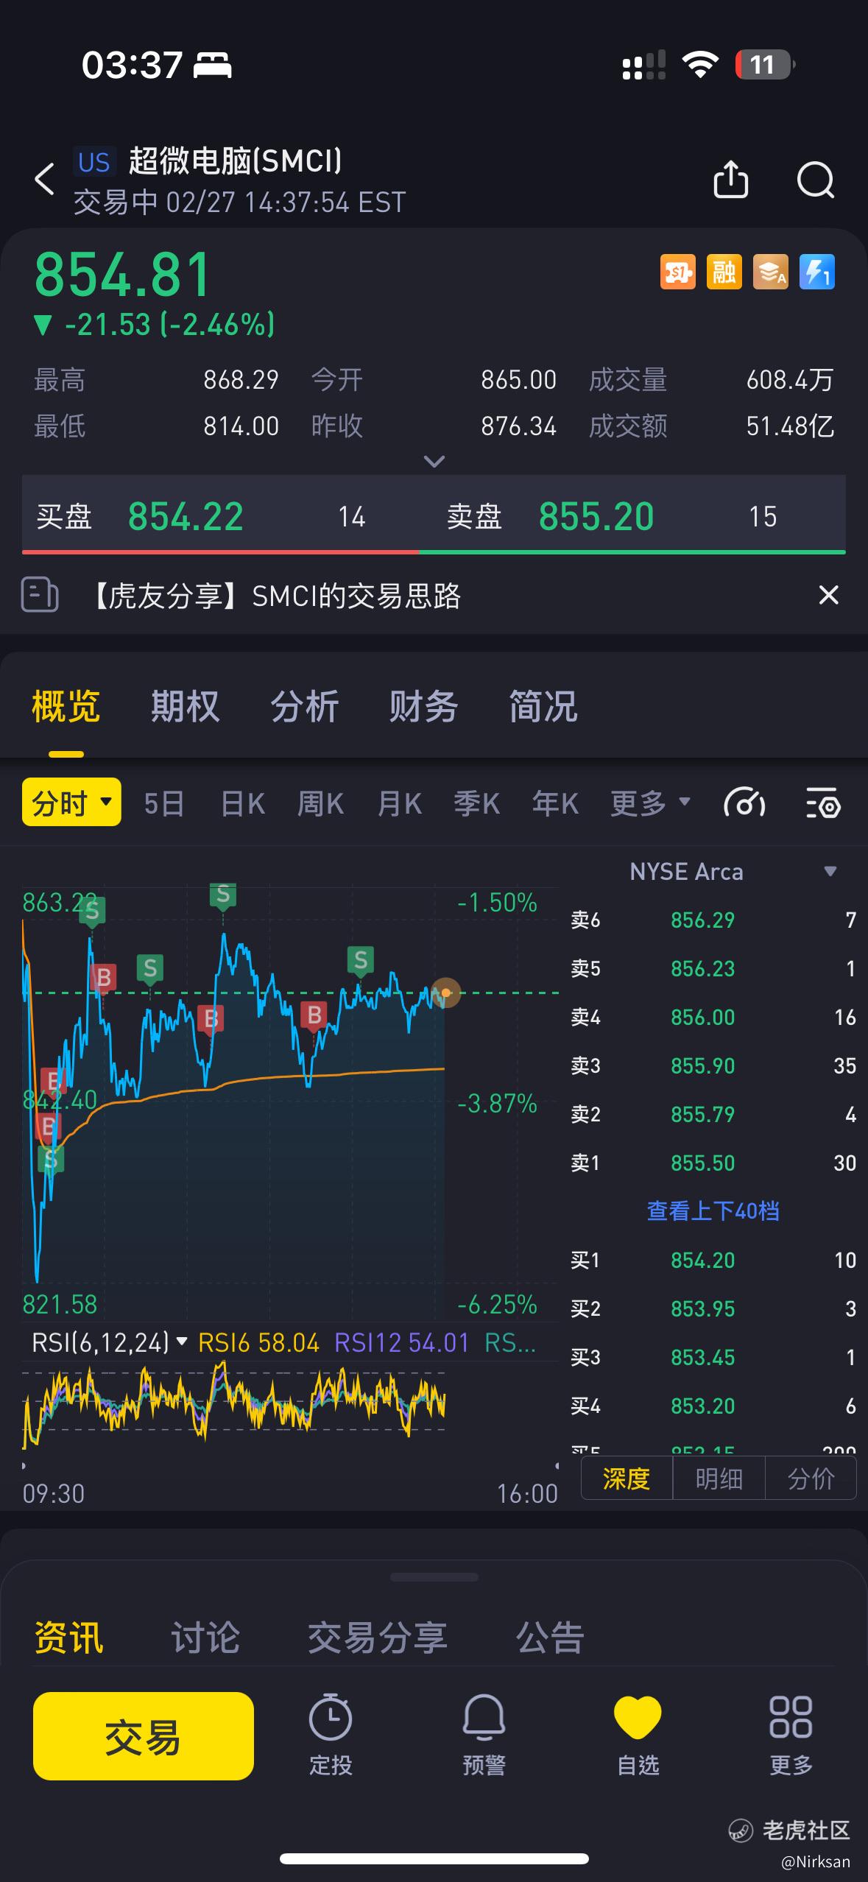Select 日K chart period
This screenshot has width=868, height=1882.
pos(243,803)
